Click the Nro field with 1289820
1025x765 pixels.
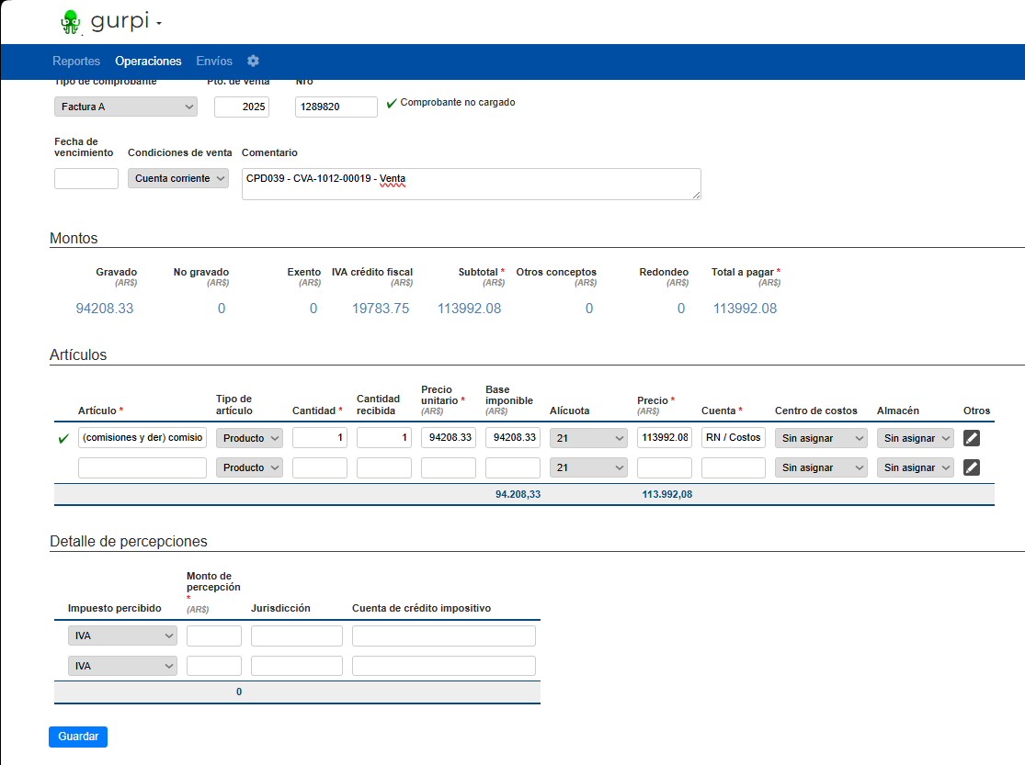coord(336,107)
